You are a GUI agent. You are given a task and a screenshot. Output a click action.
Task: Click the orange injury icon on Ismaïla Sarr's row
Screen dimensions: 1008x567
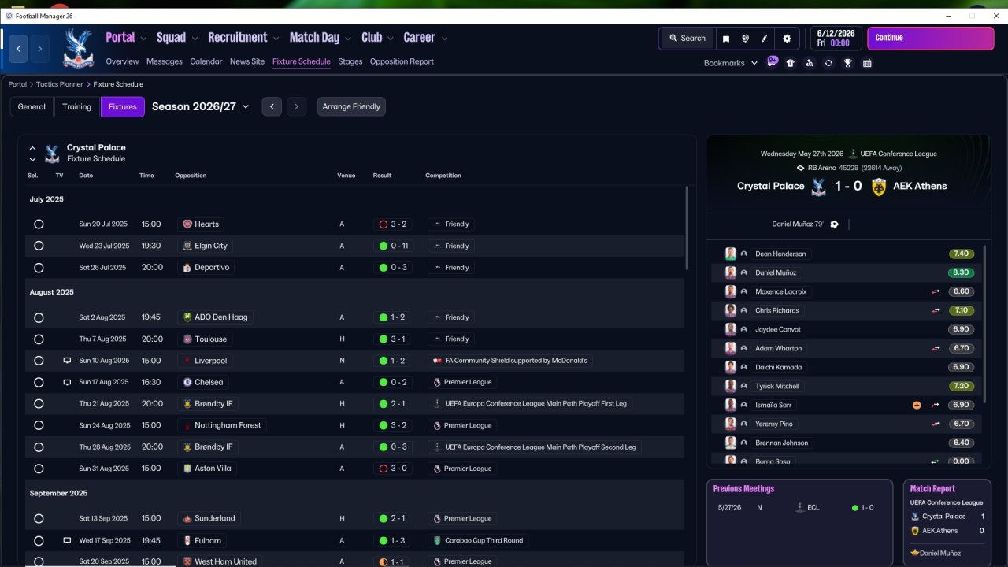[x=917, y=405]
